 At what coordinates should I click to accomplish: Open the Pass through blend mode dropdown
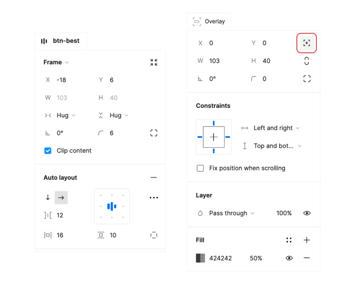[232, 213]
